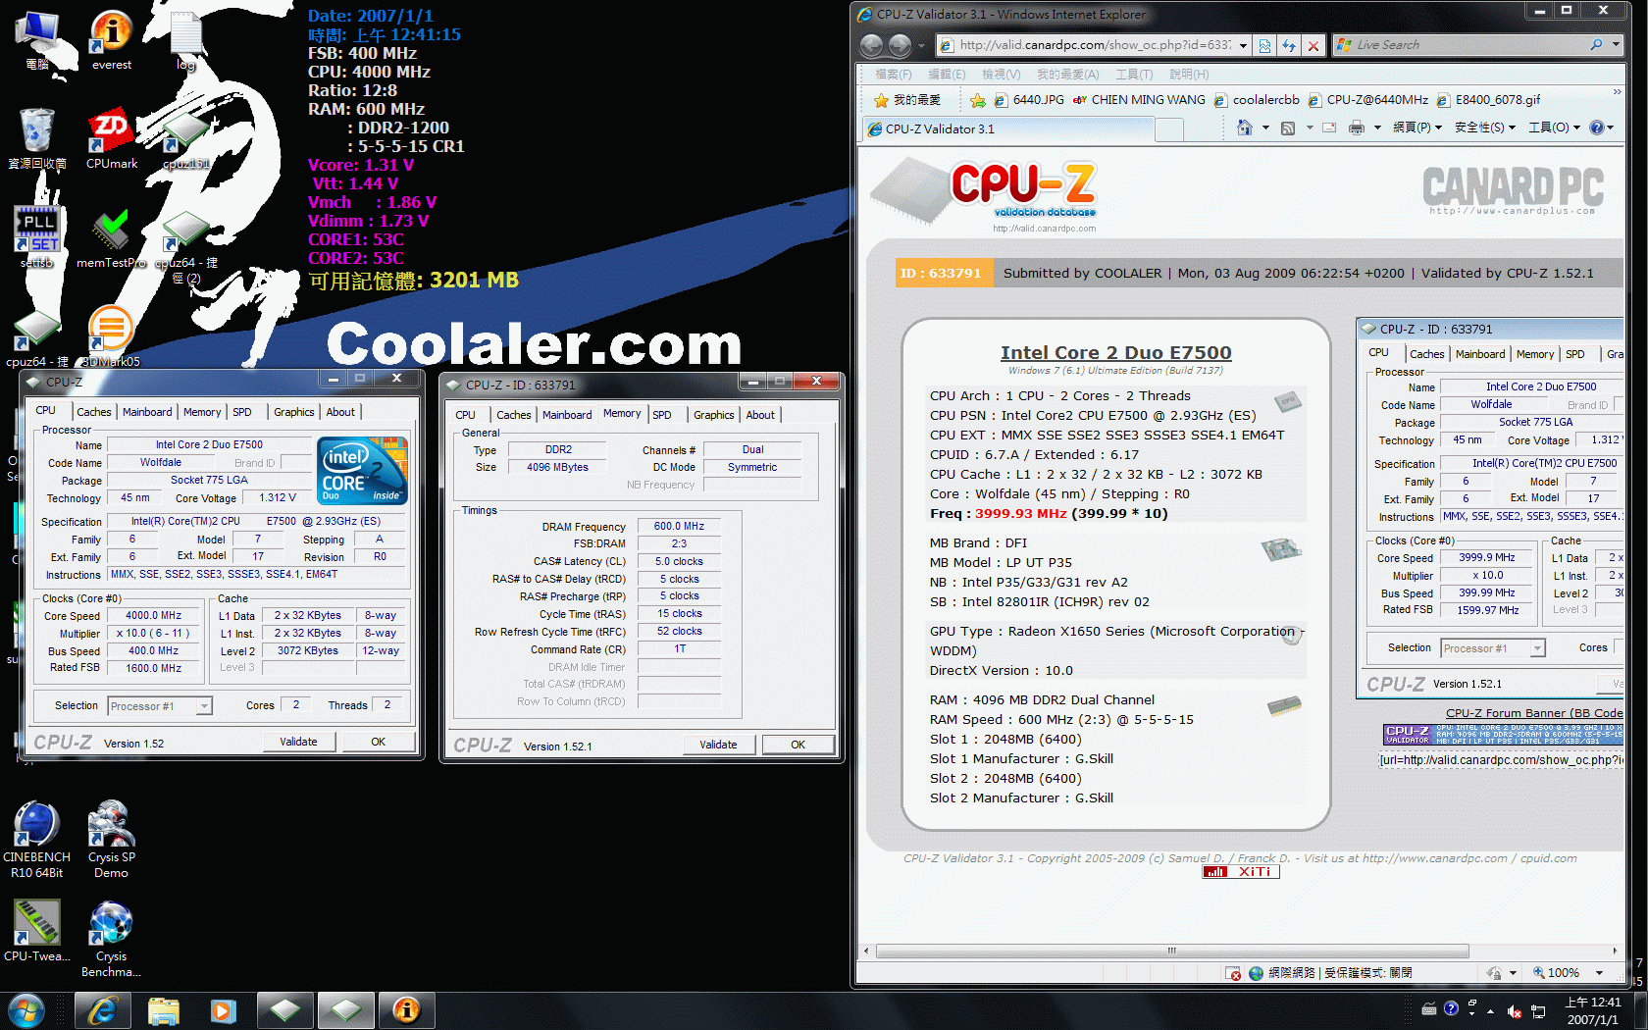The image size is (1648, 1030).
Task: Click the XiTi stats badge on page
Action: (x=1241, y=872)
